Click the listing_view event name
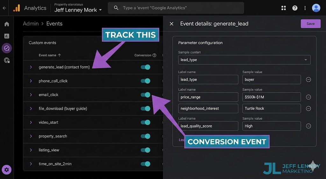The image size is (326, 179). pos(49,150)
